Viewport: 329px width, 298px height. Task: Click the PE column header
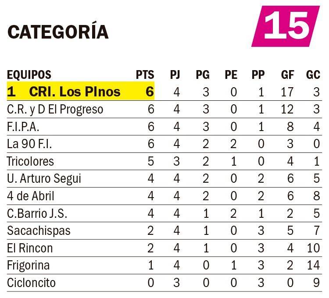pos(231,75)
